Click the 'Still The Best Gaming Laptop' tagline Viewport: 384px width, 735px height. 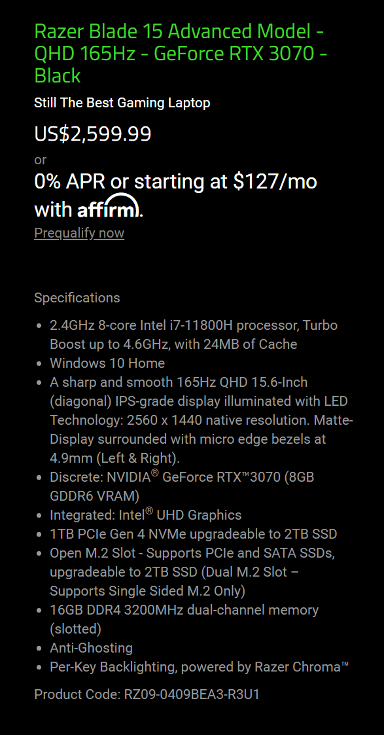click(122, 103)
